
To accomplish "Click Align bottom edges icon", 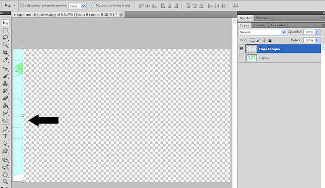I will pos(154,6).
